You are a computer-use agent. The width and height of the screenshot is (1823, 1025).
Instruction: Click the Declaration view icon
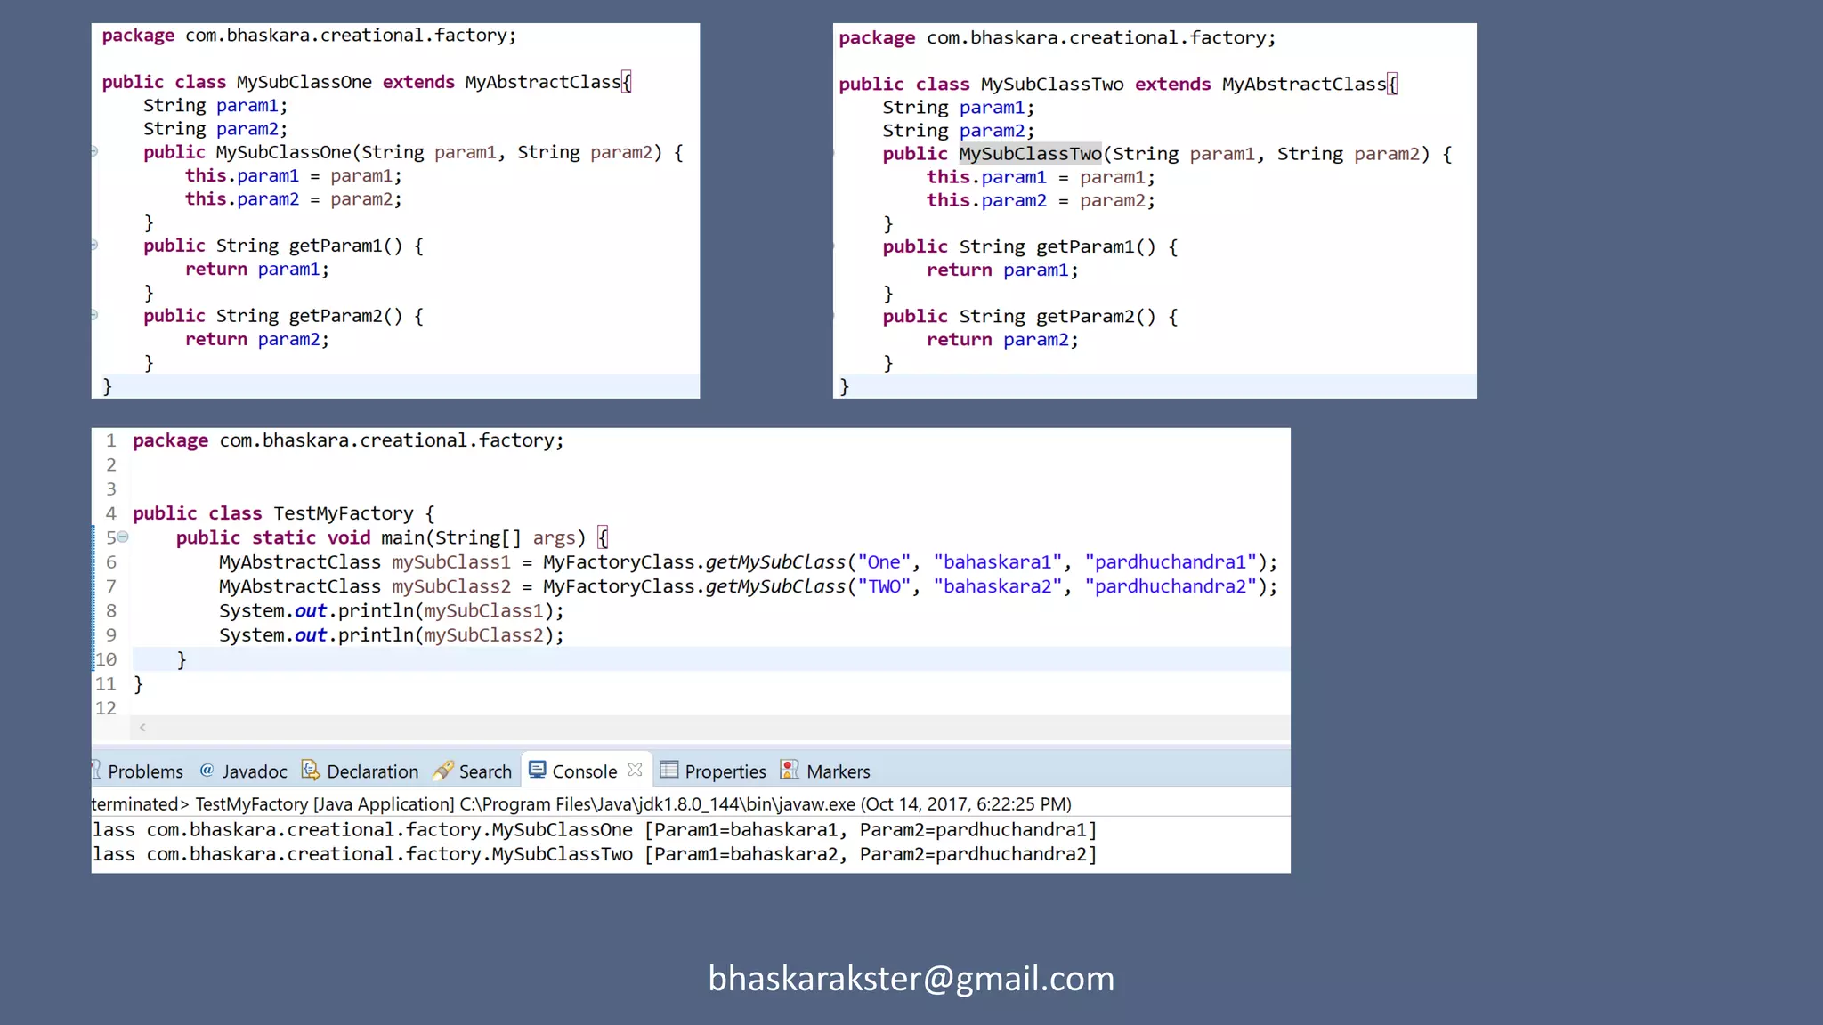point(310,771)
